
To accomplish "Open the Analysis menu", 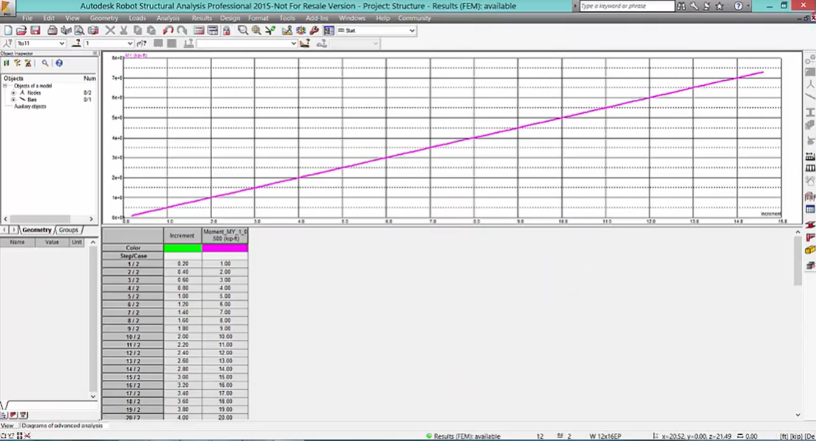I will coord(168,18).
